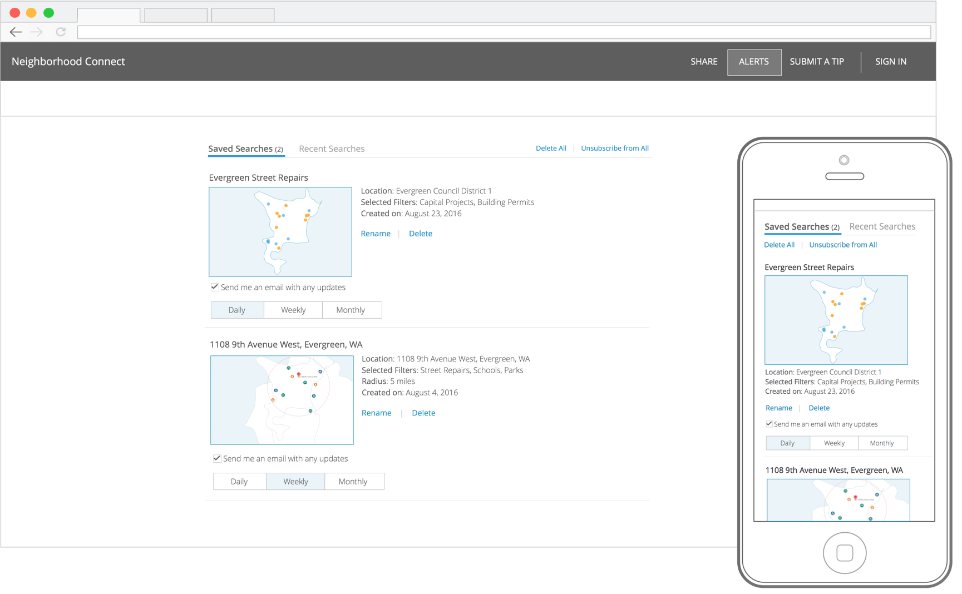Click desktop Unsubscribe from All link
This screenshot has height=594, width=962.
(615, 148)
